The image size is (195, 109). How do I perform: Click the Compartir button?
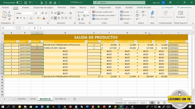click(x=168, y=8)
